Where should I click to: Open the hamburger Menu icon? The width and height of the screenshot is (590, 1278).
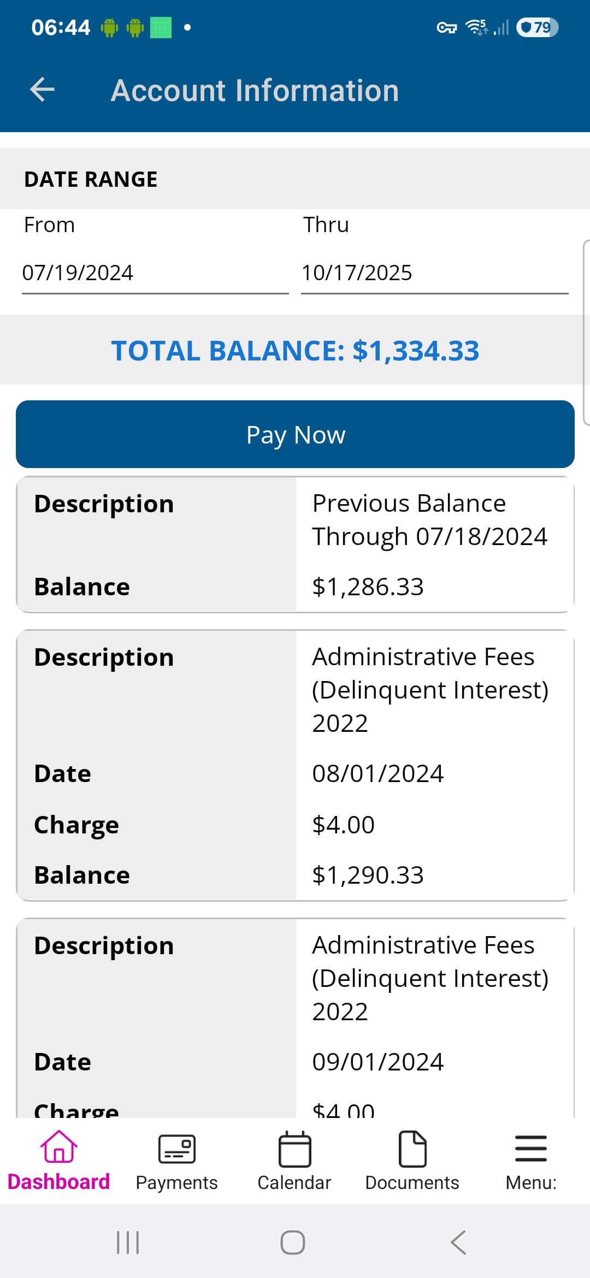(x=530, y=1148)
